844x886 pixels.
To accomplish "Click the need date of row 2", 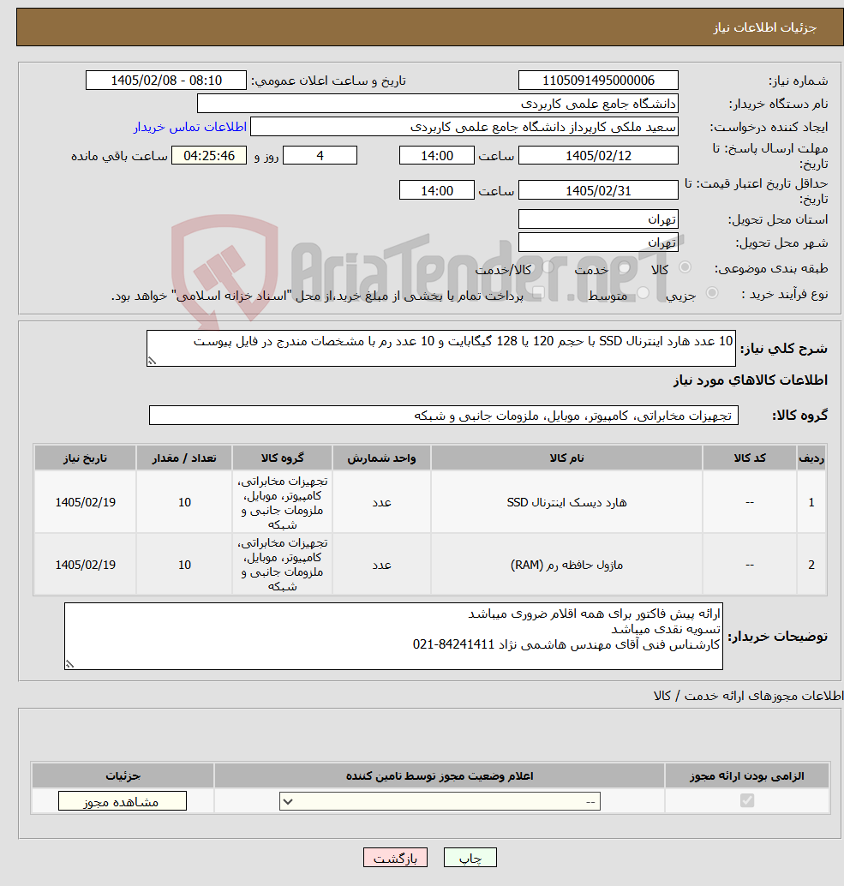I will [x=86, y=565].
